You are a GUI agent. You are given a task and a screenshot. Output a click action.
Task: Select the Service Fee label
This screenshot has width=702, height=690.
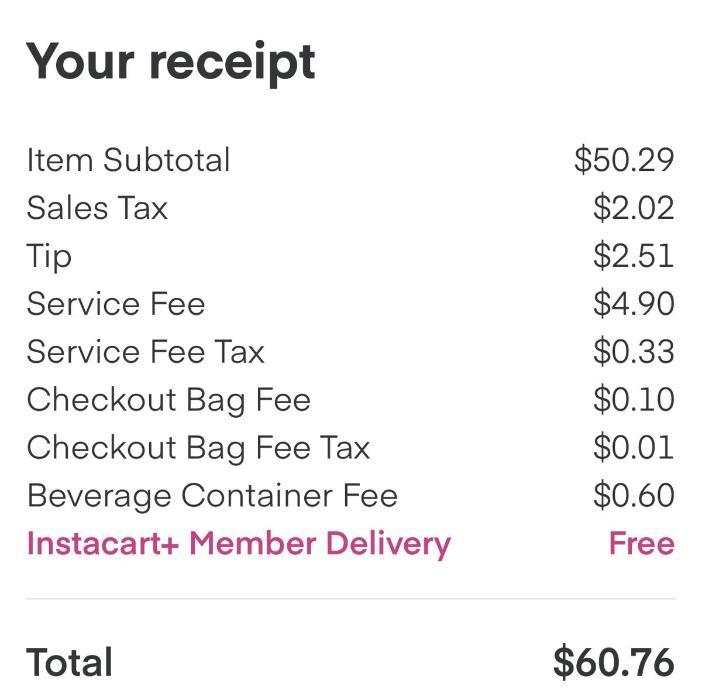click(116, 304)
